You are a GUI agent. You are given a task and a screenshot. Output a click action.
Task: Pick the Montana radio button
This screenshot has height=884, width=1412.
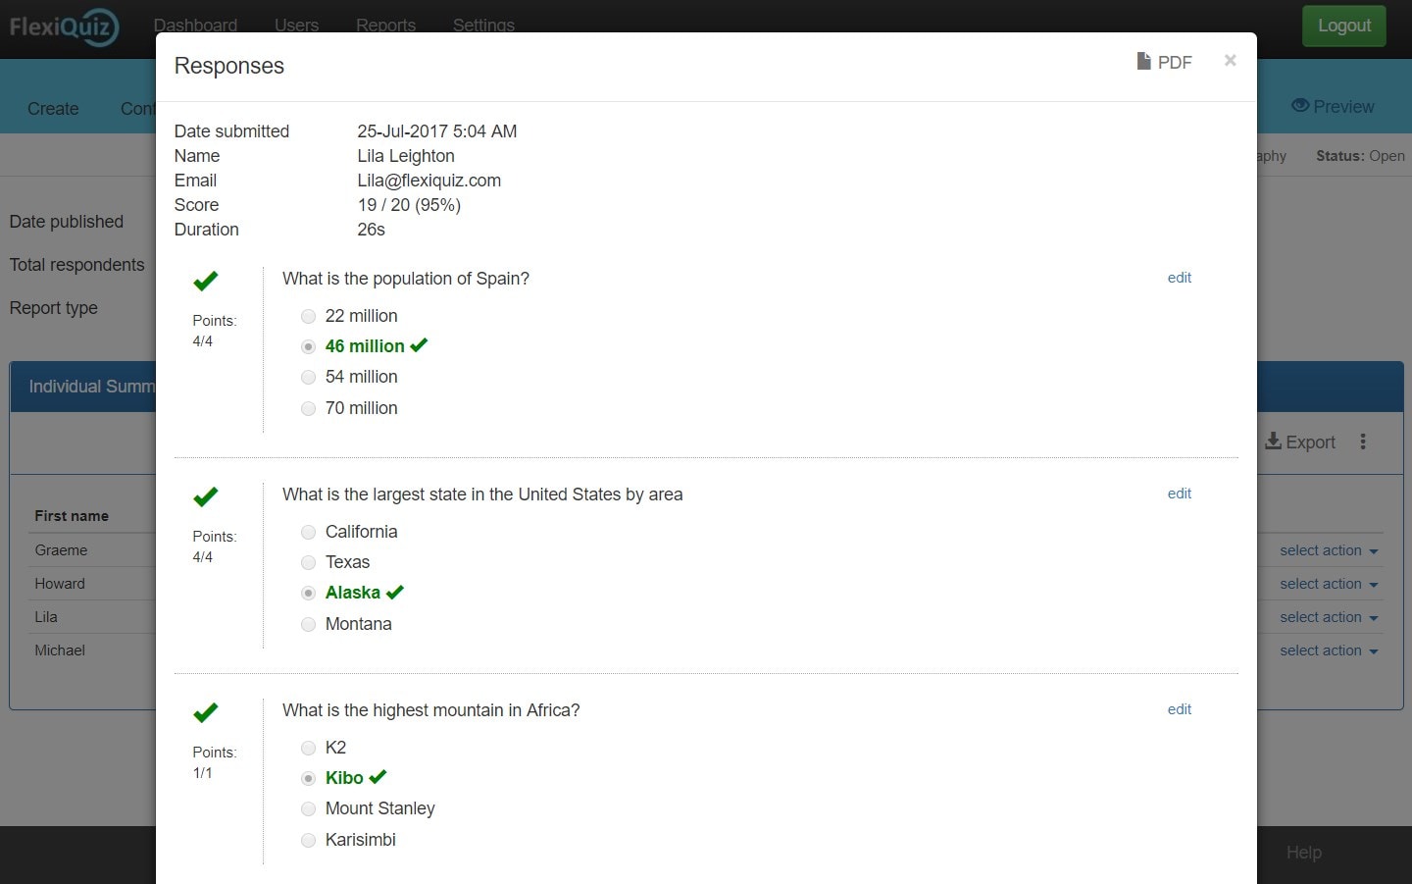click(x=308, y=624)
